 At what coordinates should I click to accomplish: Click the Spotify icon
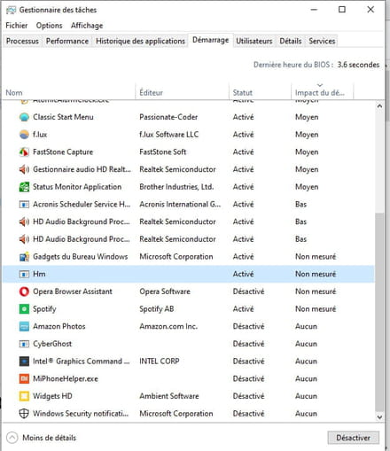[x=24, y=309]
